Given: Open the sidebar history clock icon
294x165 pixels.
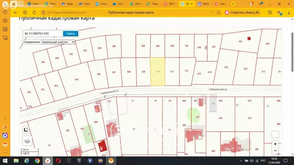Looking at the screenshot, I should 5,12.
